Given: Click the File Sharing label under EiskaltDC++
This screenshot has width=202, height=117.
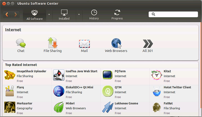Looking at the screenshot, I should pyautogui.click(x=74, y=92).
